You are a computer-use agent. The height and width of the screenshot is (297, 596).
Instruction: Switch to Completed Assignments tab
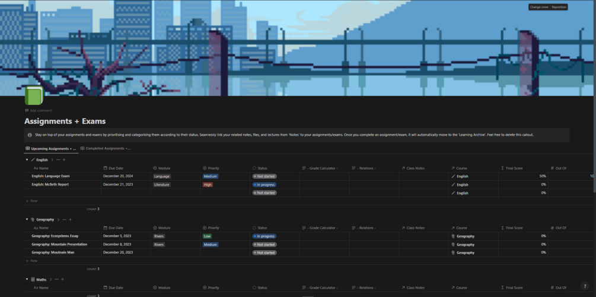(106, 148)
